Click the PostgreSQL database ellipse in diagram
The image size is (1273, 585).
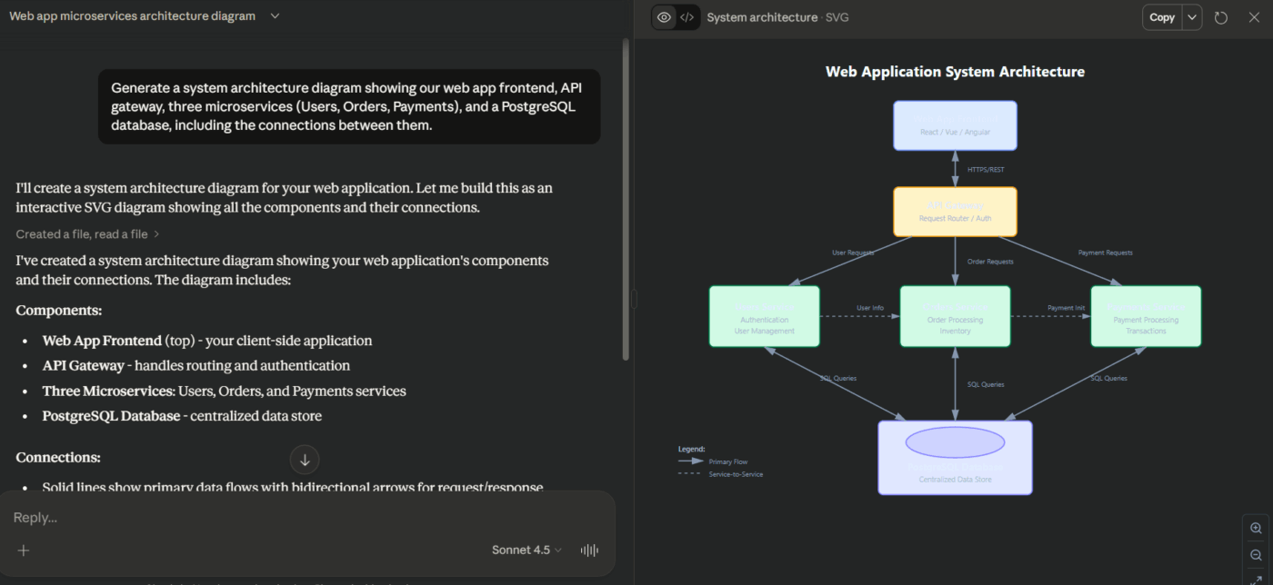coord(955,442)
